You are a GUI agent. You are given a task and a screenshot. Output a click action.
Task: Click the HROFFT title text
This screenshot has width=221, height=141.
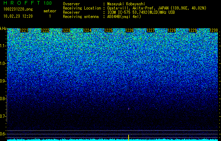[x=22, y=3]
